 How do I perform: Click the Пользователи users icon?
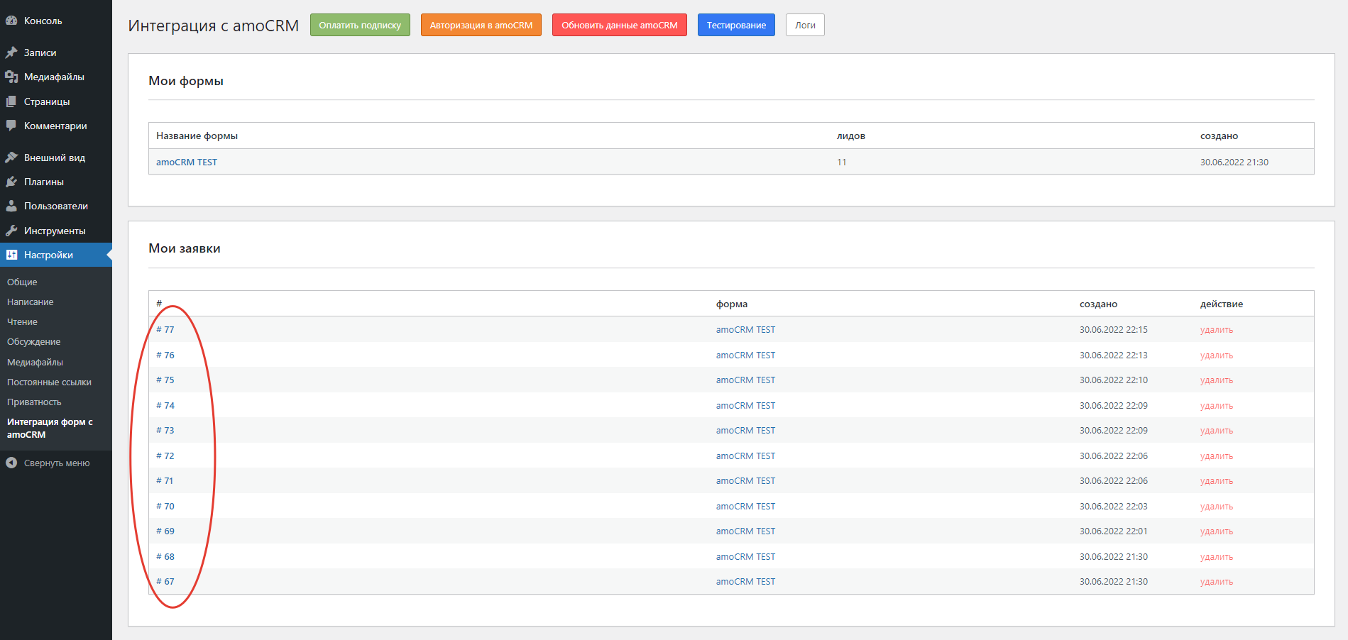tap(11, 206)
